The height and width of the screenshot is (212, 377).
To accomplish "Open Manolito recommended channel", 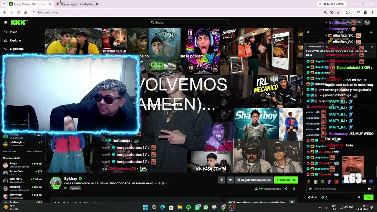I will 22,188.
